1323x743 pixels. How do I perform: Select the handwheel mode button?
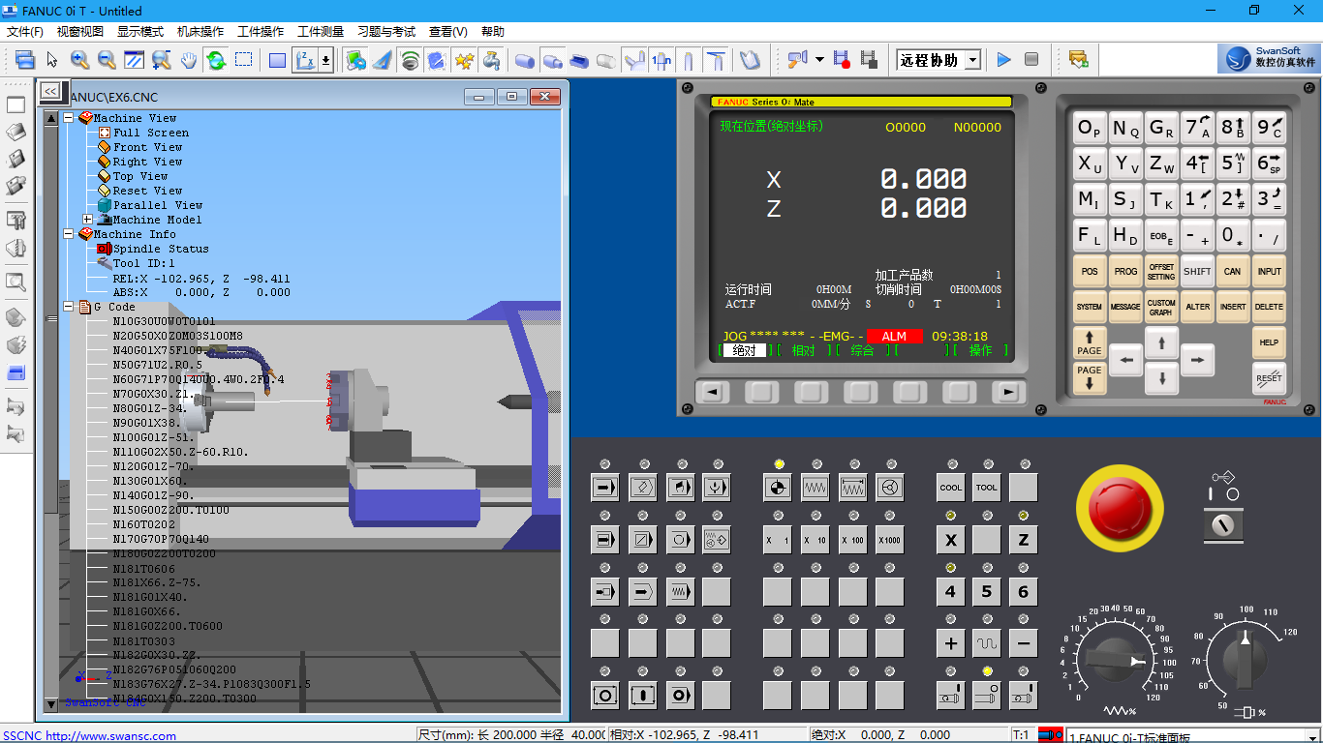pyautogui.click(x=890, y=487)
